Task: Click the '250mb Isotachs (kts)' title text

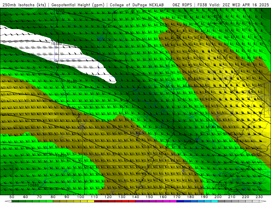Action: (24, 5)
